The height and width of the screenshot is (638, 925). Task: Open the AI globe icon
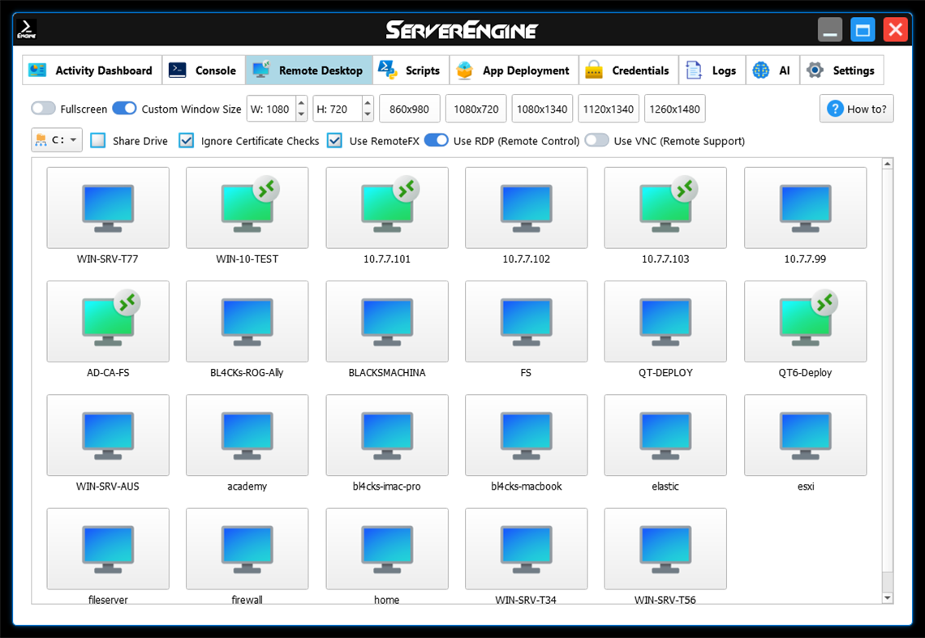(x=759, y=71)
